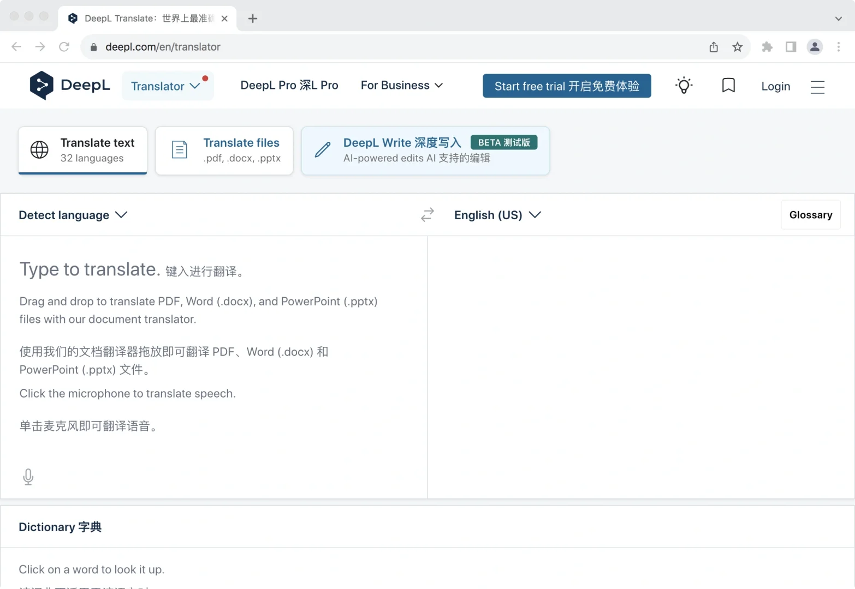Screen dimensions: 855x589
Task: Open the Glossary
Action: tap(811, 215)
